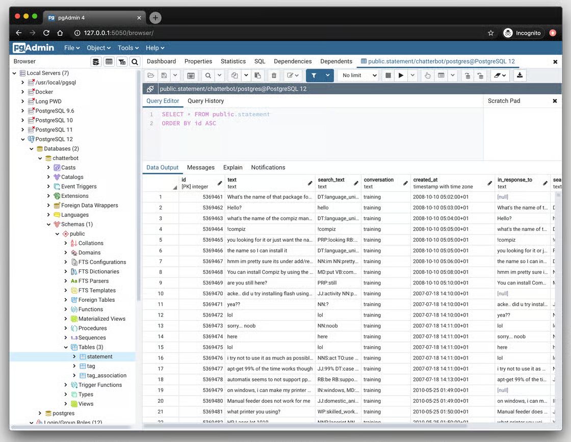The height and width of the screenshot is (442, 571).
Task: Collapse the Tables (3) node
Action: tap(66, 347)
